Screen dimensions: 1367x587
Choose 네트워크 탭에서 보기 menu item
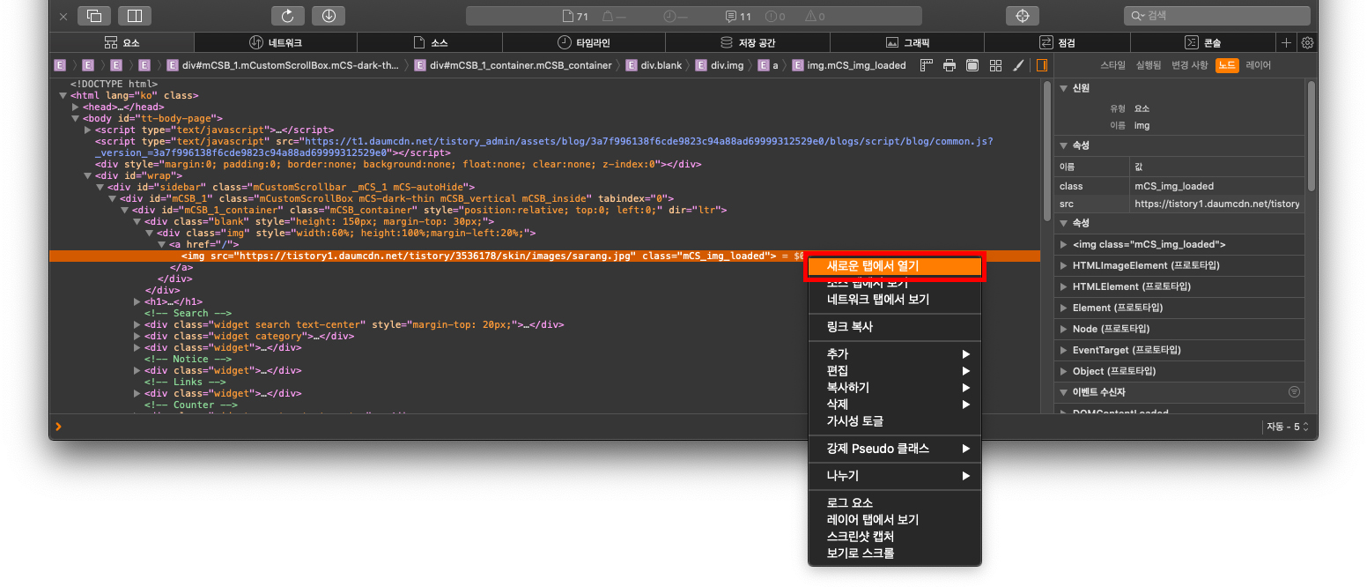pyautogui.click(x=894, y=299)
